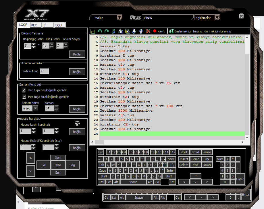Increase second Mouse Relatif Koordinatı spinner value

click(57, 146)
